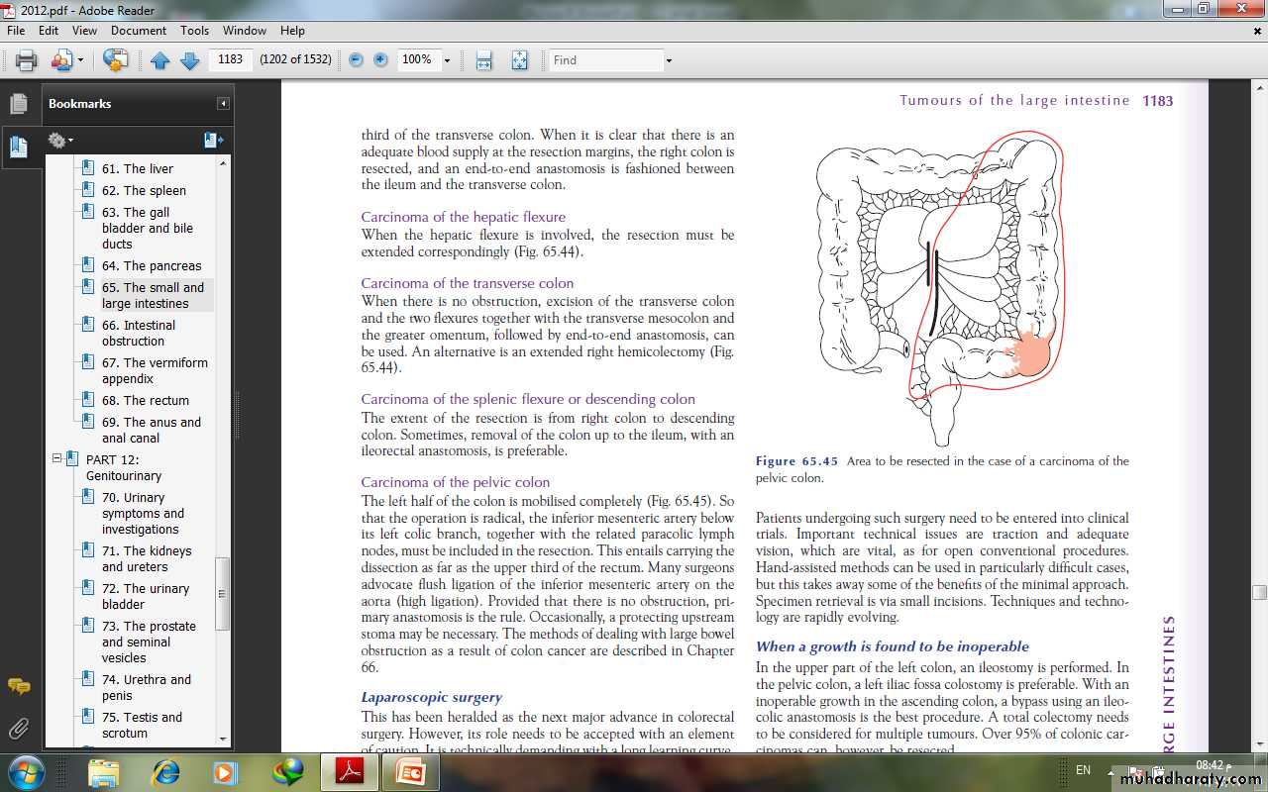
Task: Select the fit width scrolling icon
Action: click(483, 60)
